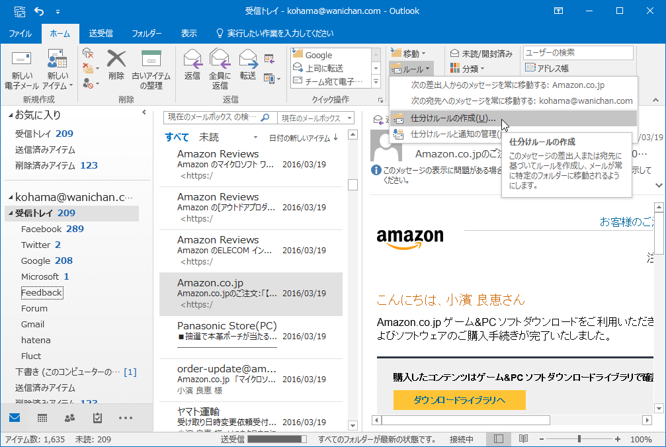Viewport: 666px width, 447px height.
Task: Reply to the selected message
Action: [x=192, y=65]
